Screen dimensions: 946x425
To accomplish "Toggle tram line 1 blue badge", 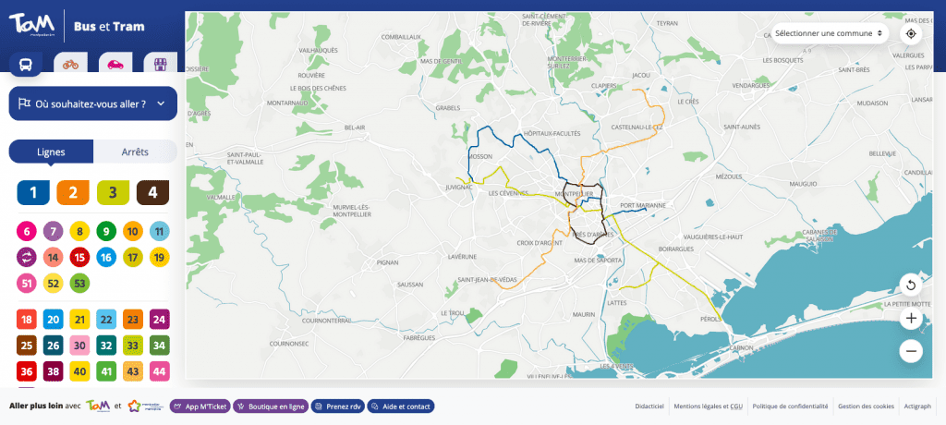I will (33, 192).
